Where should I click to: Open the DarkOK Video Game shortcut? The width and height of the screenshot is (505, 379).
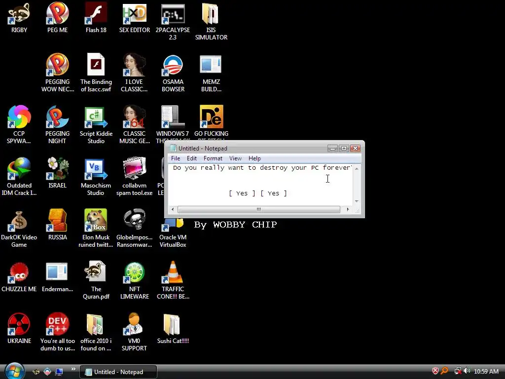19,228
